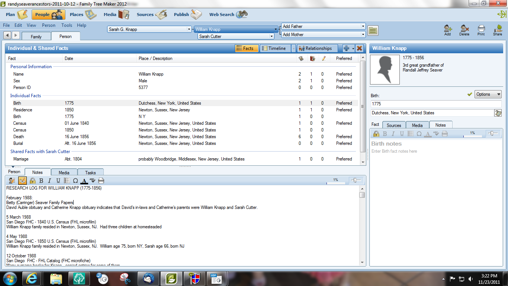Insert symbol in person notes toolbar
The image size is (508, 286).
tap(75, 181)
